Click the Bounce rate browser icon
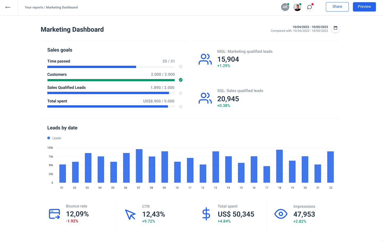The height and width of the screenshot is (241, 383). (x=54, y=214)
